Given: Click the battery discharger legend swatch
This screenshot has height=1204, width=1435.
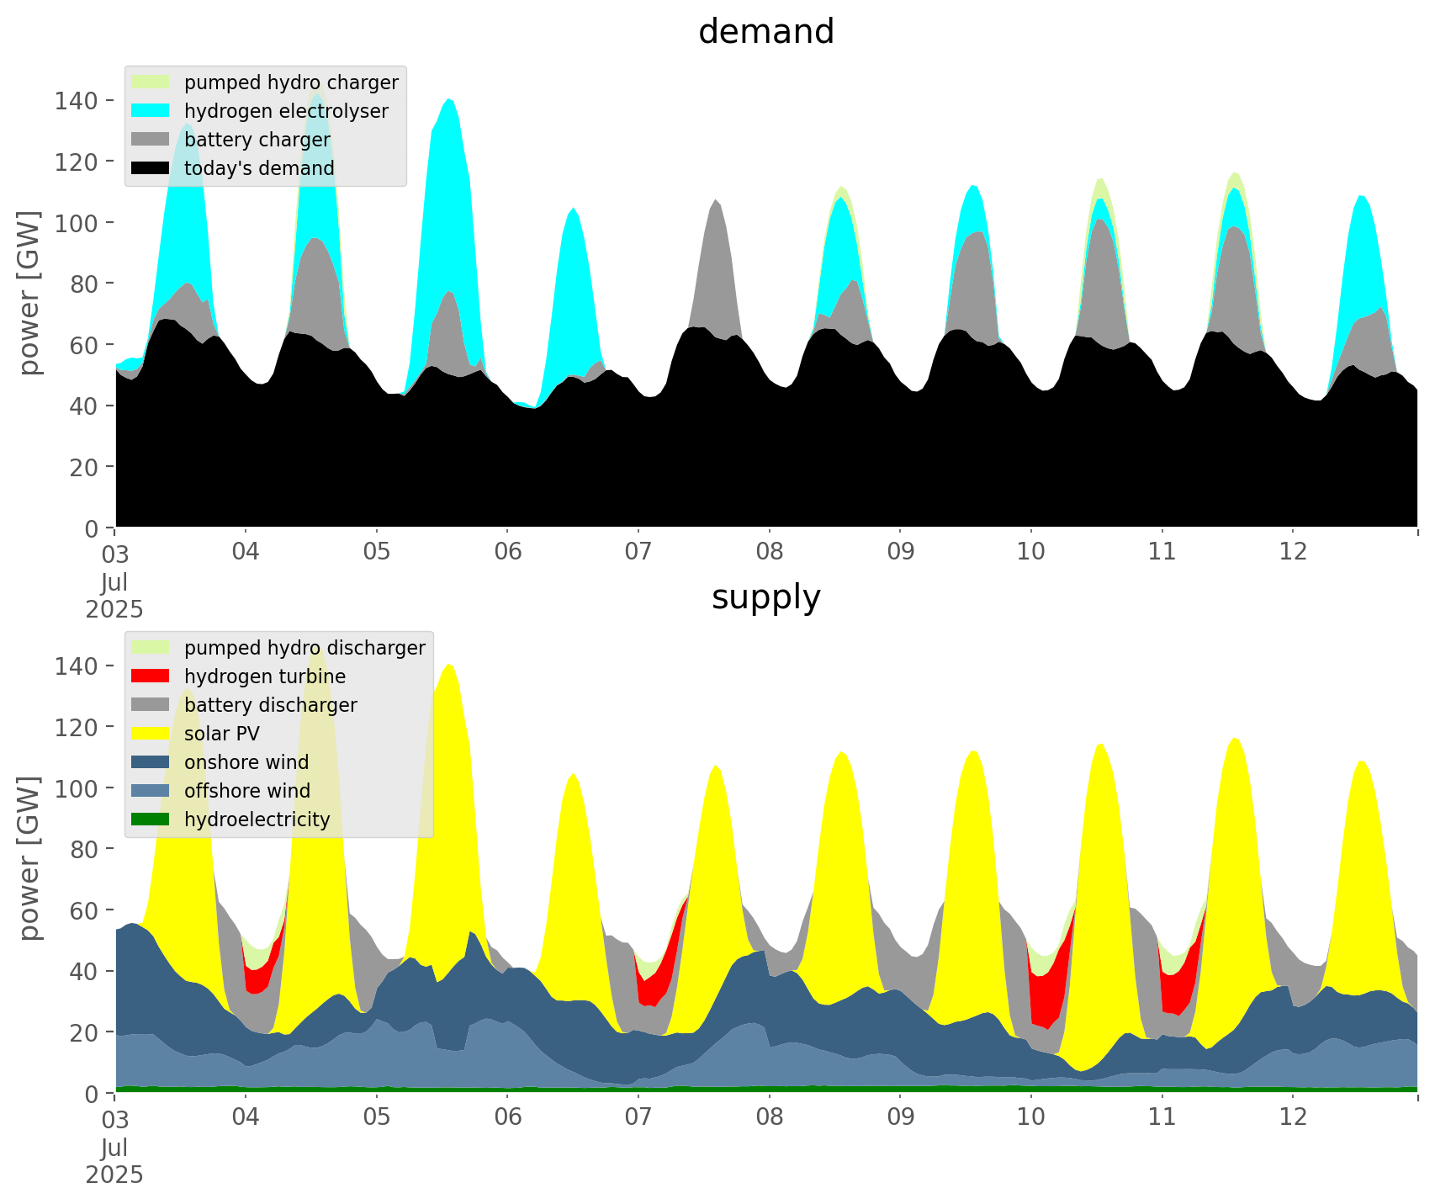Looking at the screenshot, I should (x=151, y=705).
